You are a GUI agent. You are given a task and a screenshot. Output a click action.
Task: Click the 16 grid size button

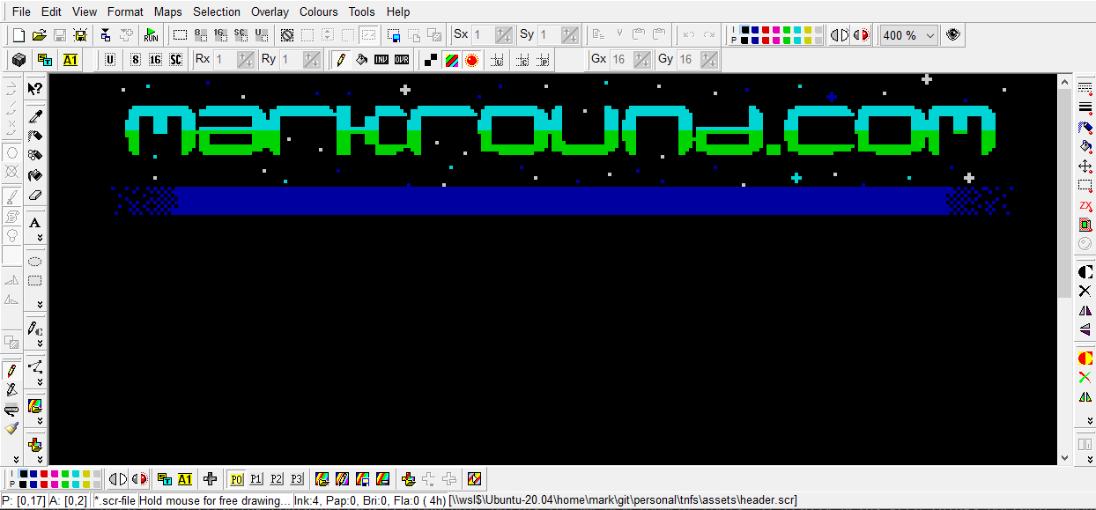click(155, 60)
